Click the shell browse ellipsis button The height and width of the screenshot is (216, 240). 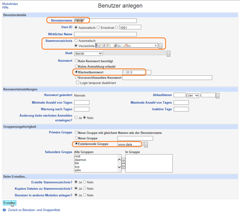tap(168, 53)
